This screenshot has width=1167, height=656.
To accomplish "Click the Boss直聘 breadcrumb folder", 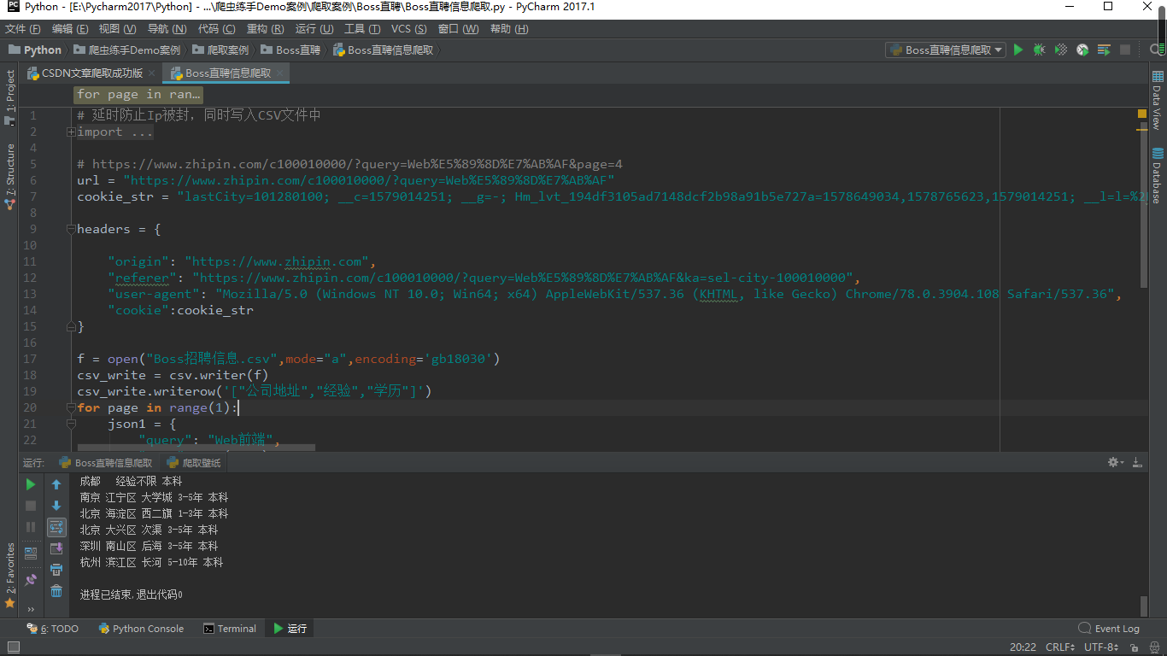I will [291, 50].
